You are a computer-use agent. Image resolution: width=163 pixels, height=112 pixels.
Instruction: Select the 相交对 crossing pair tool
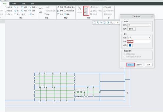click(9, 14)
